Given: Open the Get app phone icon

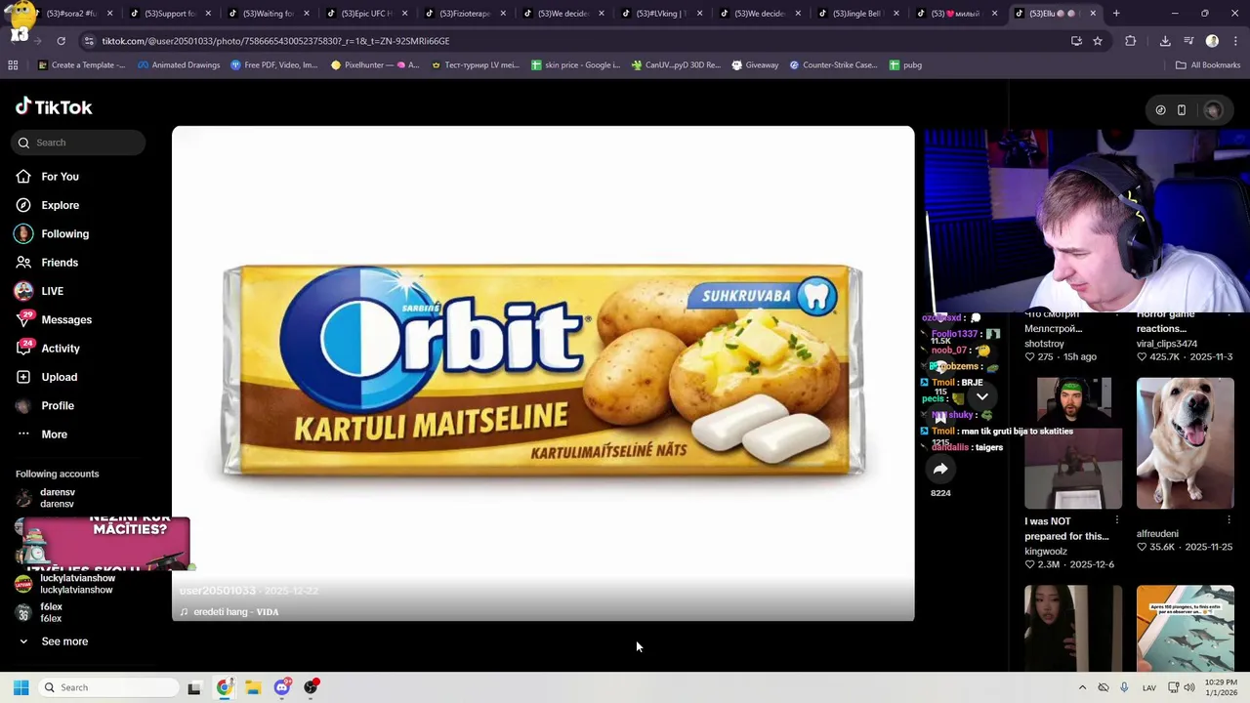Looking at the screenshot, I should [x=1181, y=110].
